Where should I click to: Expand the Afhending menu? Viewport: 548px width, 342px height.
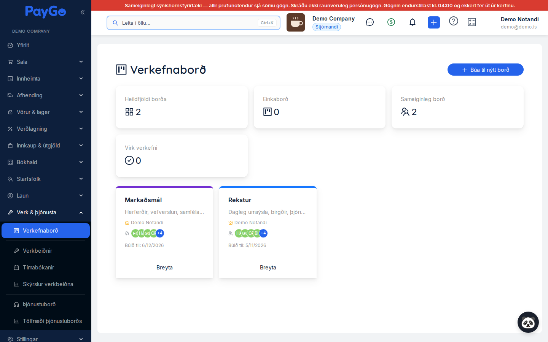(46, 95)
